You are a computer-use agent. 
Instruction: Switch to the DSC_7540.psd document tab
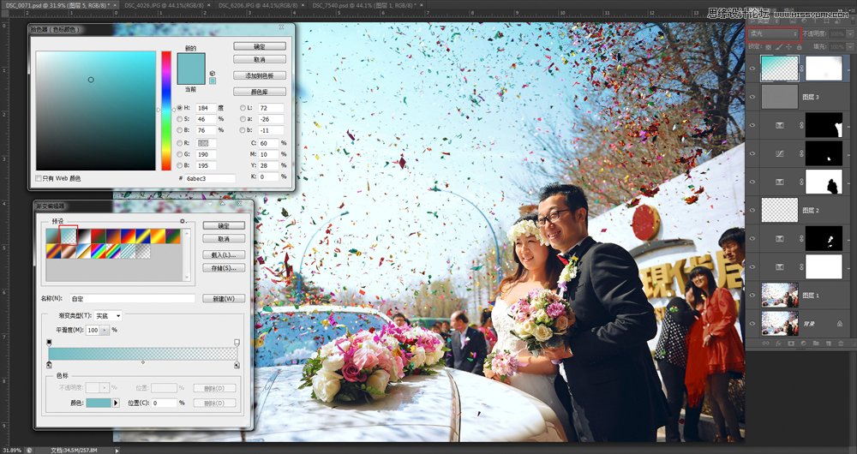click(x=368, y=5)
